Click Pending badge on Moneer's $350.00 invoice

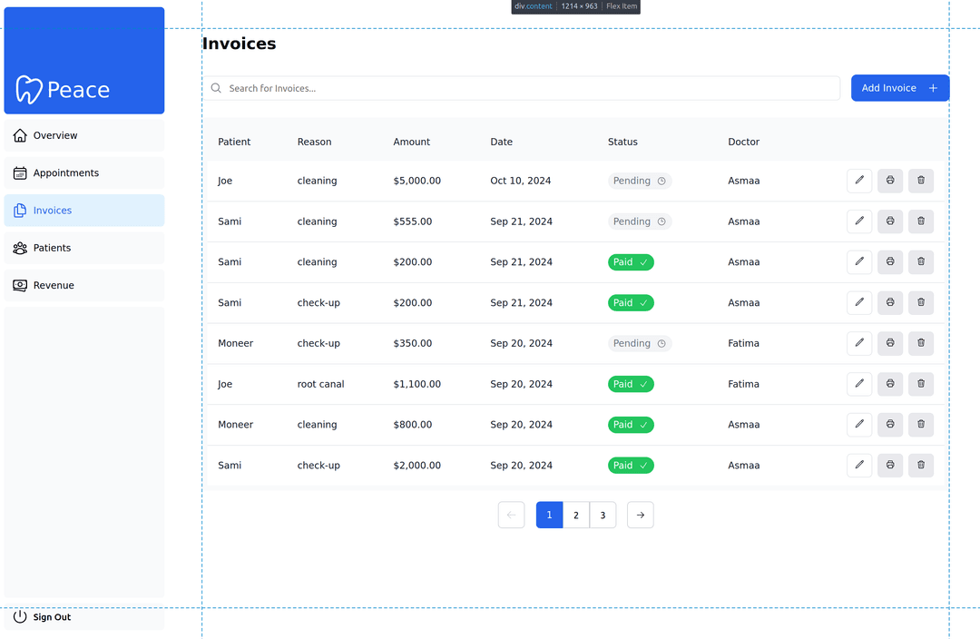[640, 343]
